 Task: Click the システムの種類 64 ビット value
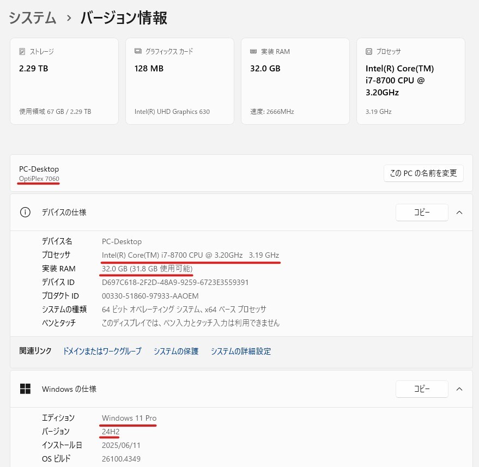(184, 309)
